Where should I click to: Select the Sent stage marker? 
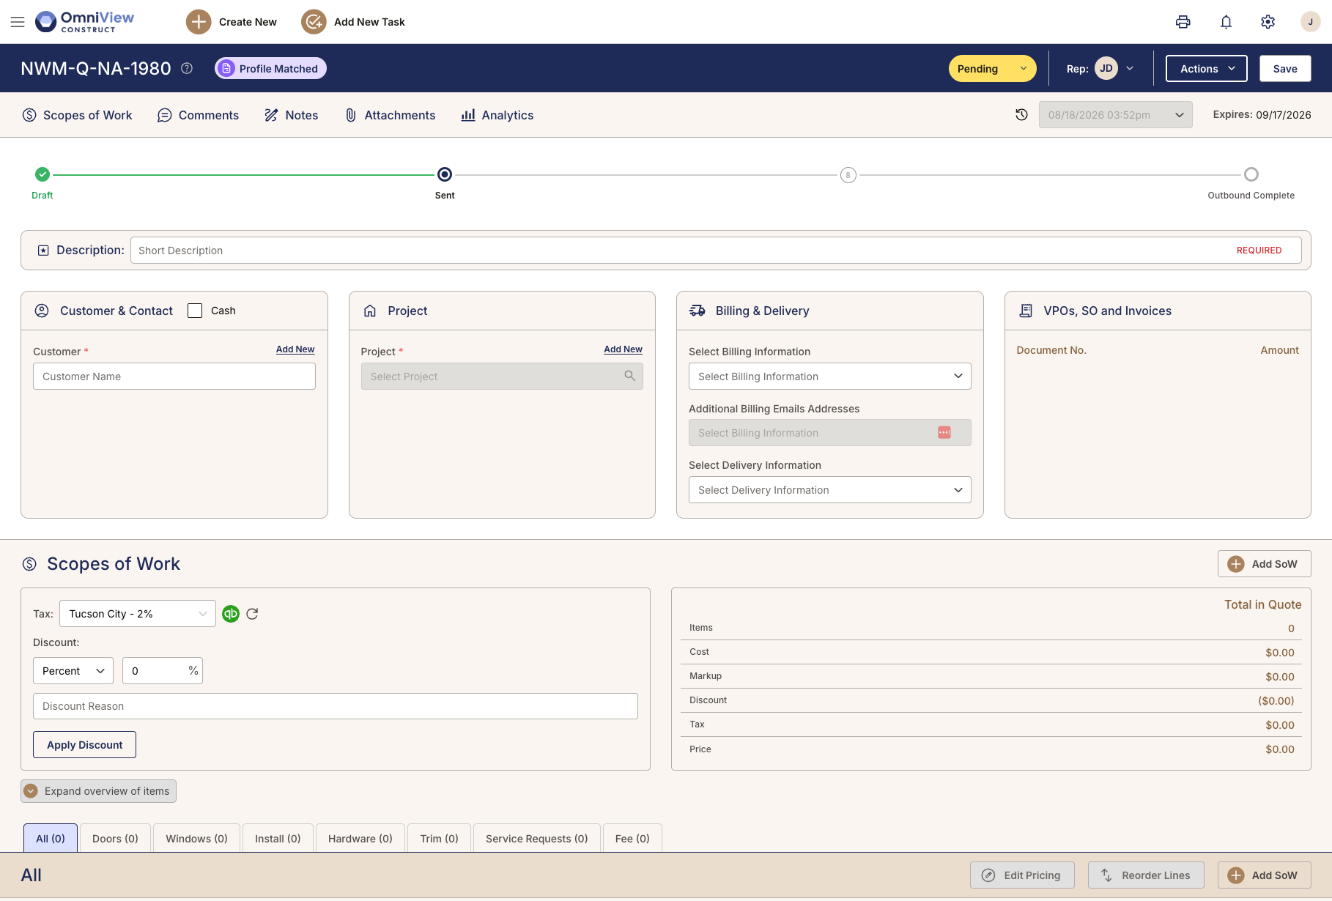tap(445, 174)
